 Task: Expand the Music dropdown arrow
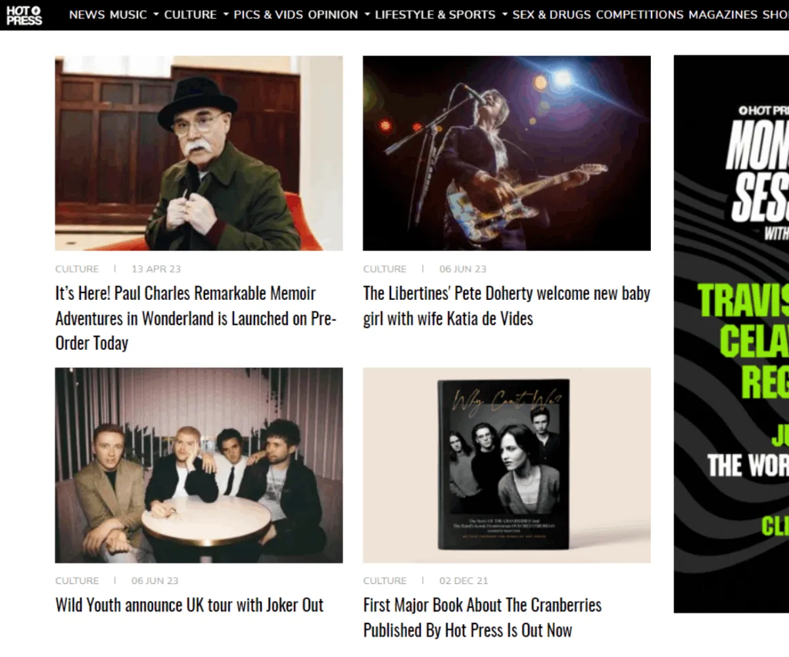pos(156,14)
